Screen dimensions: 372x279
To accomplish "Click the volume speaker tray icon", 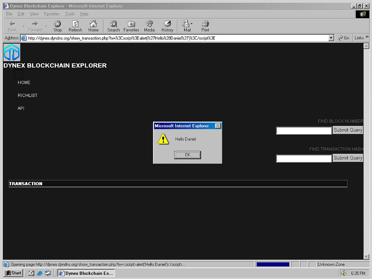I will click(x=344, y=273).
